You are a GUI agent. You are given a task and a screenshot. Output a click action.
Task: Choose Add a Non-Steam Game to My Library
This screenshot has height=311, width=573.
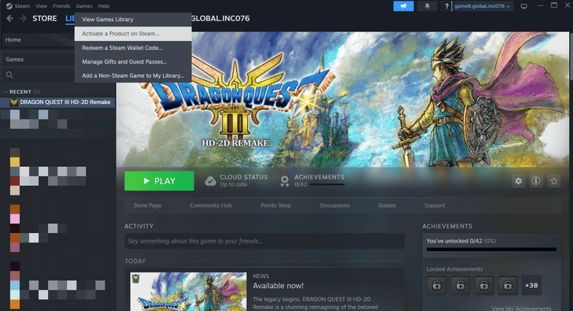pos(133,76)
